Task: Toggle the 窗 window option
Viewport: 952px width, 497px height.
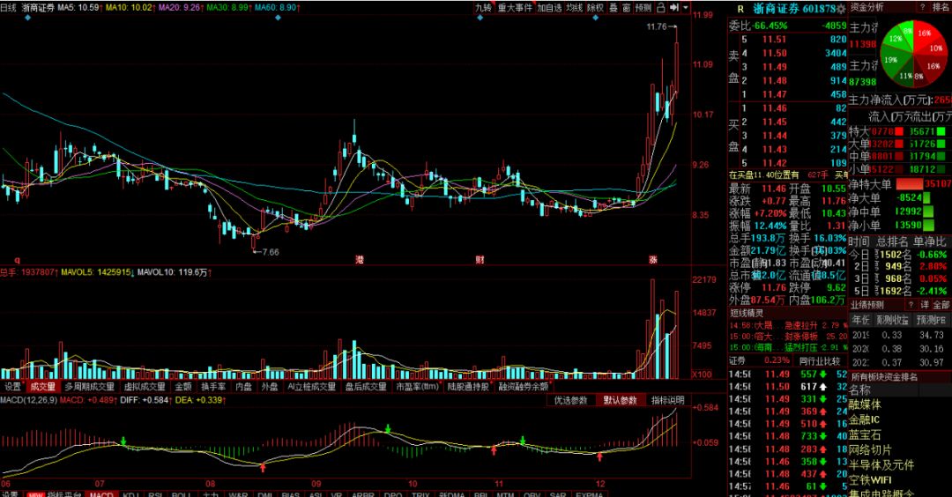Action: 627,8
